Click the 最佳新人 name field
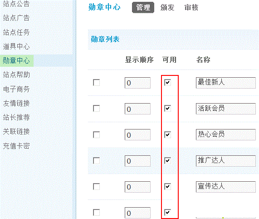This screenshot has height=219, width=259. (226, 83)
